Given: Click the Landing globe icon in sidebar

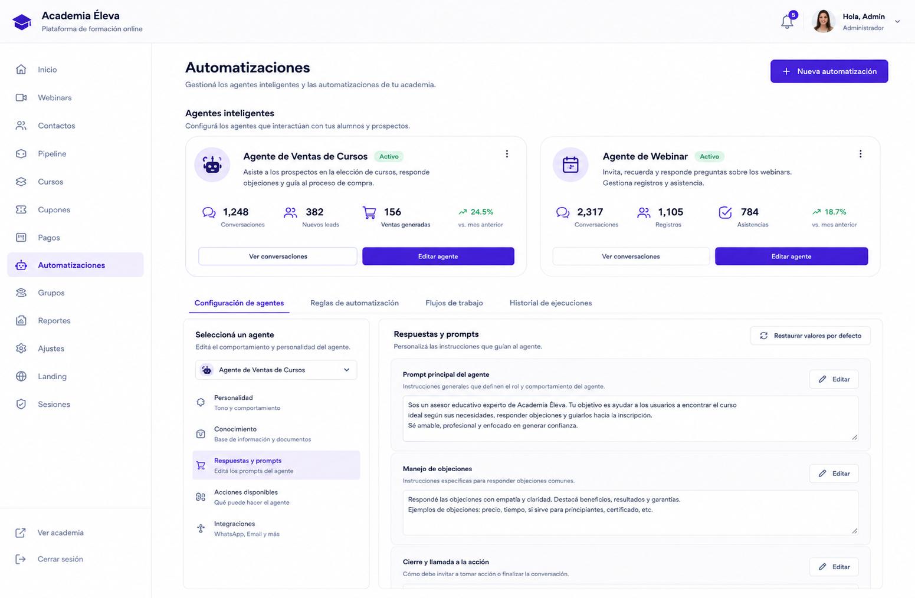Looking at the screenshot, I should 21,376.
